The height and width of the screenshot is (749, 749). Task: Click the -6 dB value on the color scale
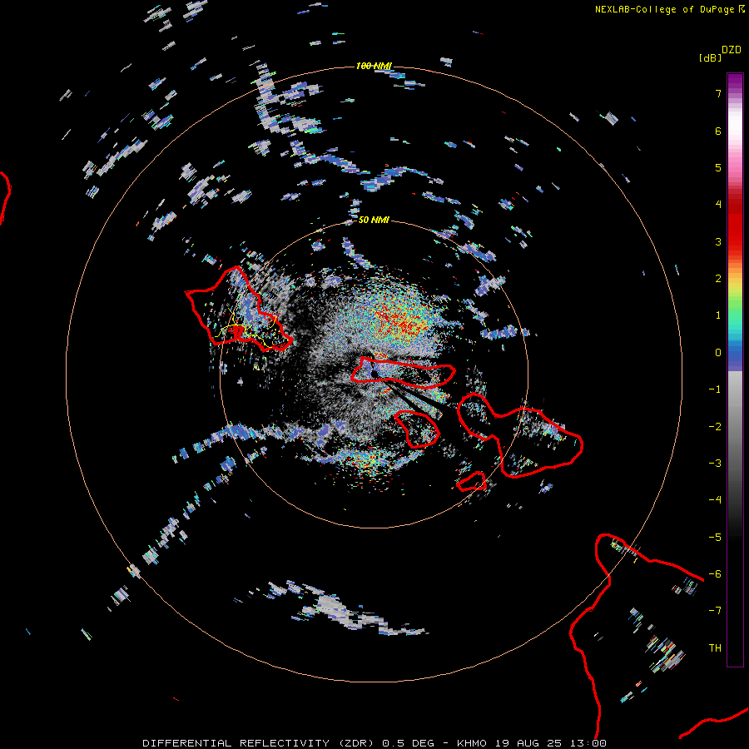[715, 574]
